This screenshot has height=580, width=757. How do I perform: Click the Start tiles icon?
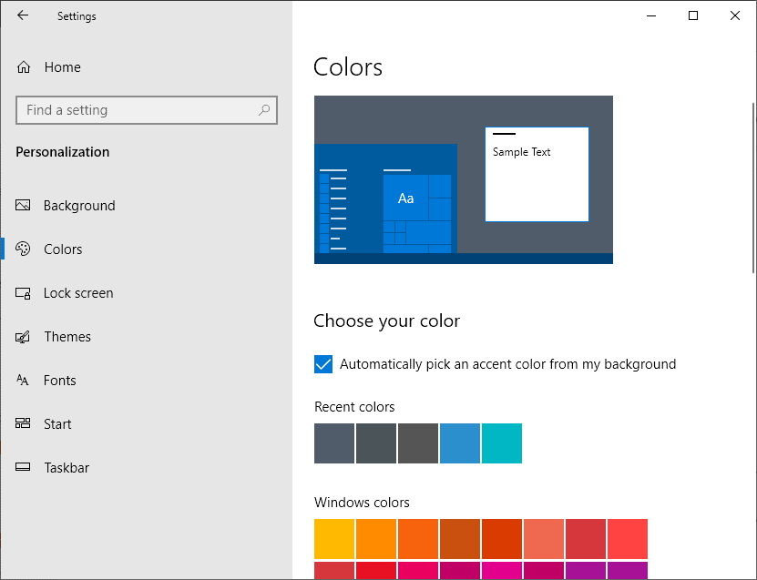click(x=24, y=424)
